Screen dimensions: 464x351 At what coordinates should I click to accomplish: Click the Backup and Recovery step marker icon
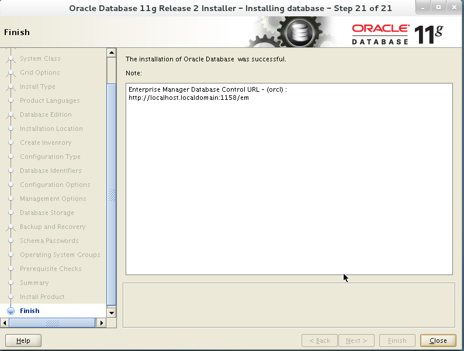[x=11, y=227]
